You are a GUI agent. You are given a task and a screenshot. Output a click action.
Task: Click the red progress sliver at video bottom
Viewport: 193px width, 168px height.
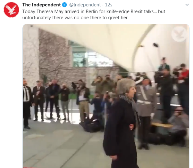pos(29,167)
